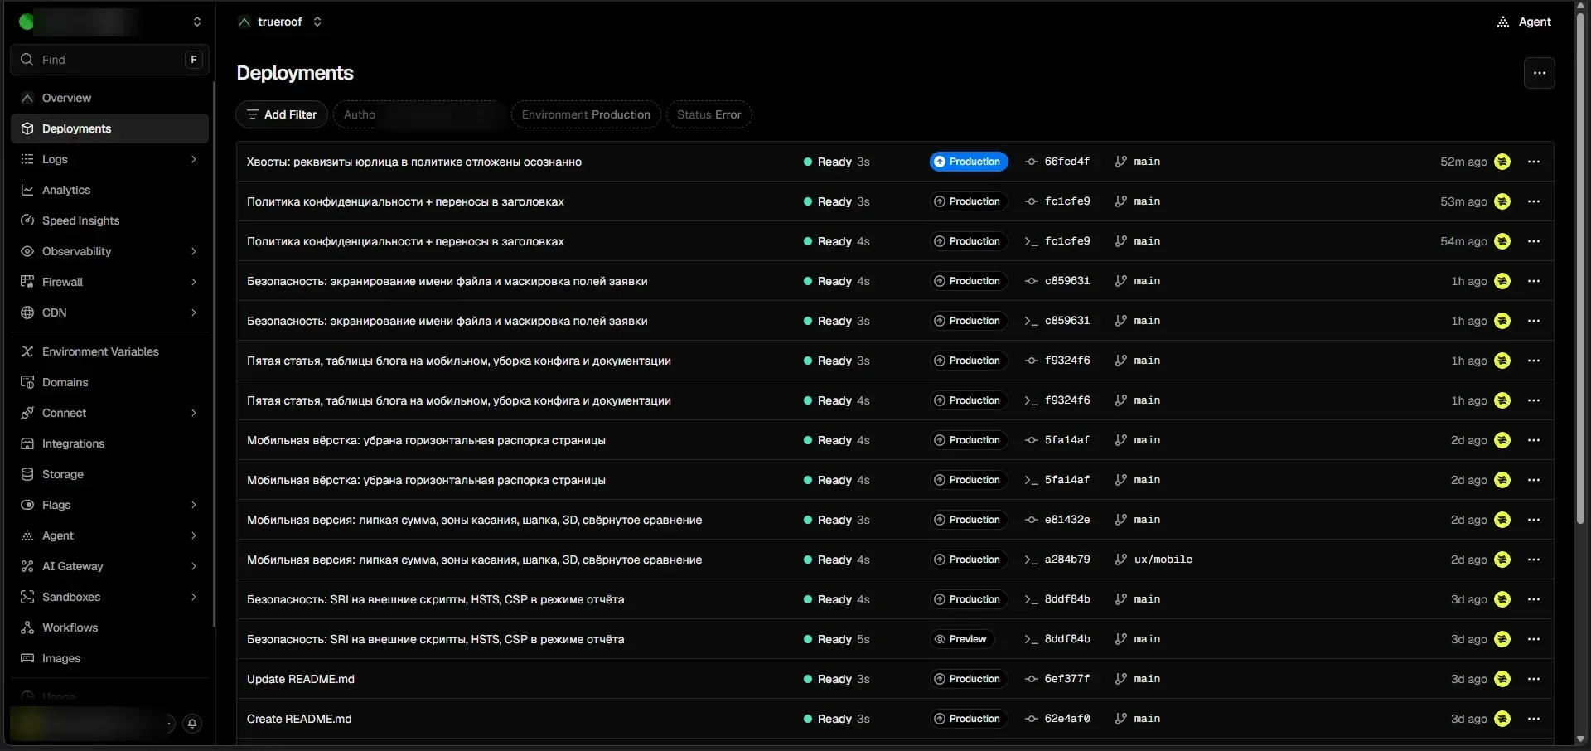Expand the CDN submenu chevron

194,313
